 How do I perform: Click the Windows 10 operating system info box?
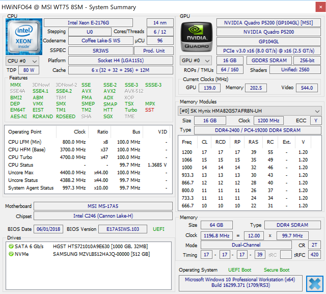click(240, 283)
